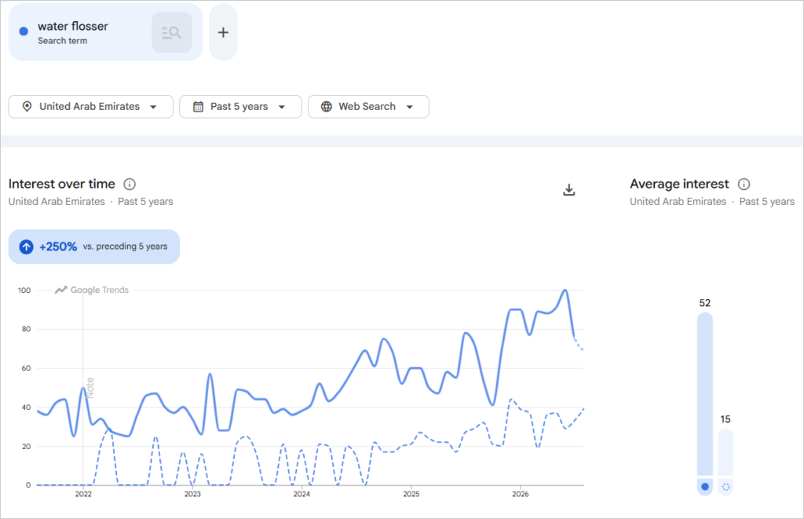Click the Note marker on the 2022 chart line
Viewport: 804px width, 519px height.
point(90,388)
